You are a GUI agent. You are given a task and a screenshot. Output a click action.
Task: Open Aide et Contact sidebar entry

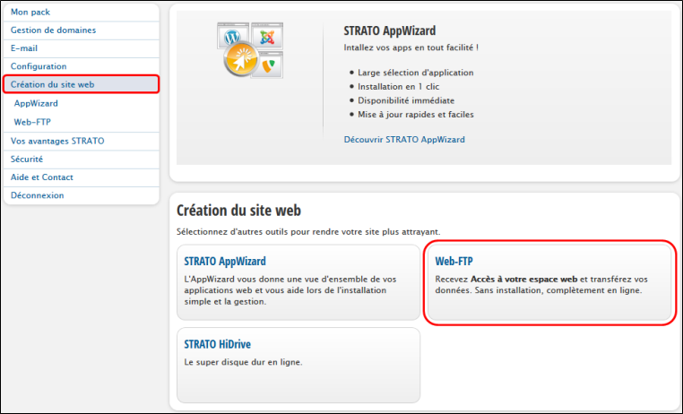[81, 177]
